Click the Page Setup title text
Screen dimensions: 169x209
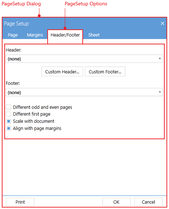16,24
